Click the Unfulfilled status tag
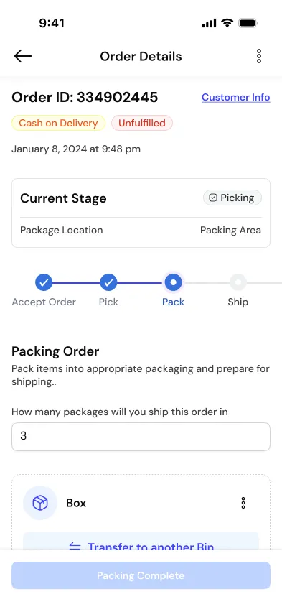282x612 pixels. [142, 123]
